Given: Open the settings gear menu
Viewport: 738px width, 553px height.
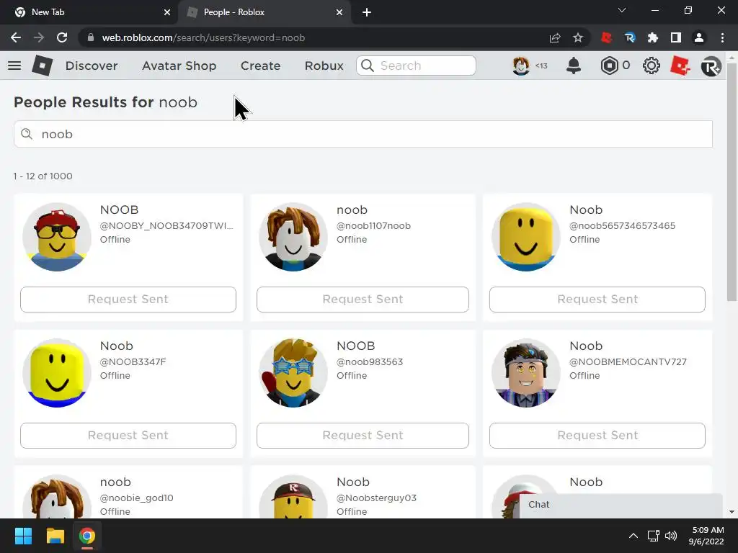Looking at the screenshot, I should pyautogui.click(x=652, y=66).
